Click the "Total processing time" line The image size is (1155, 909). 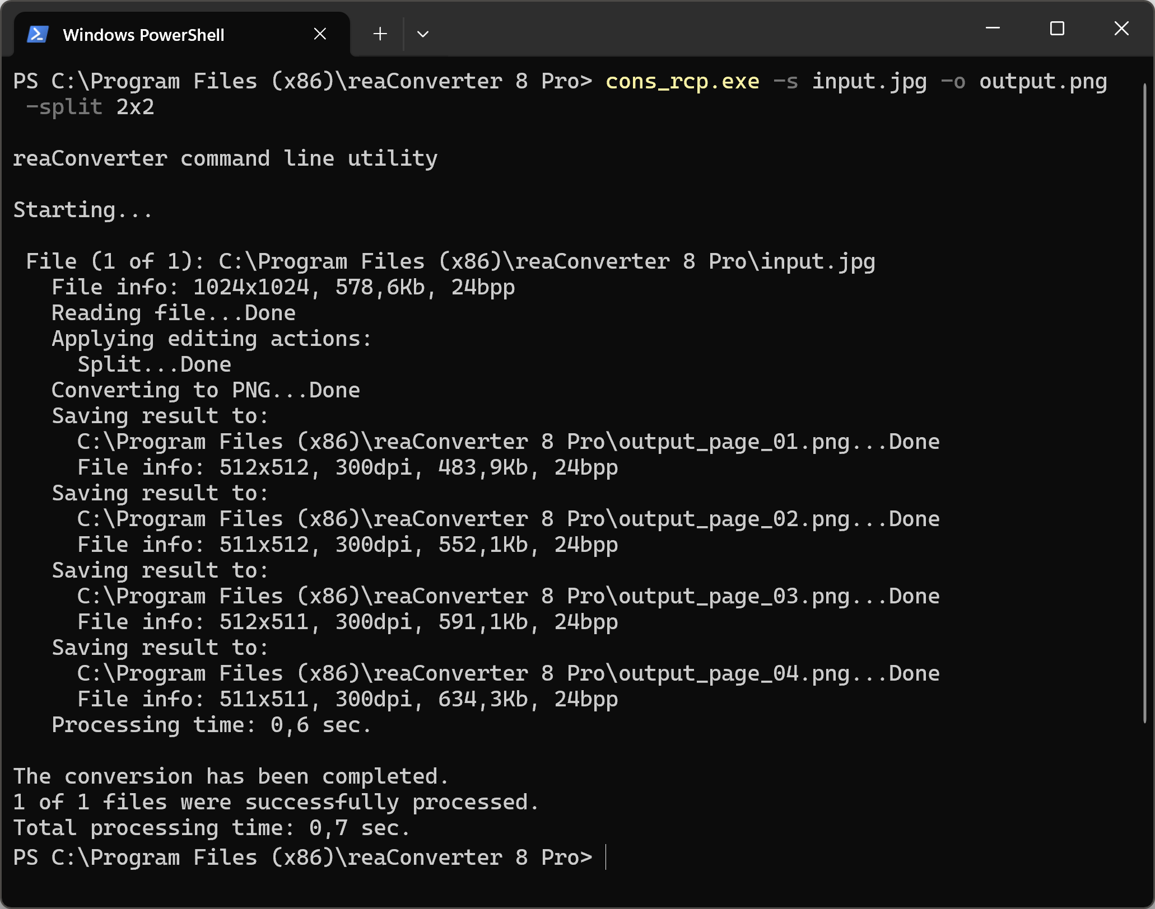pos(212,828)
